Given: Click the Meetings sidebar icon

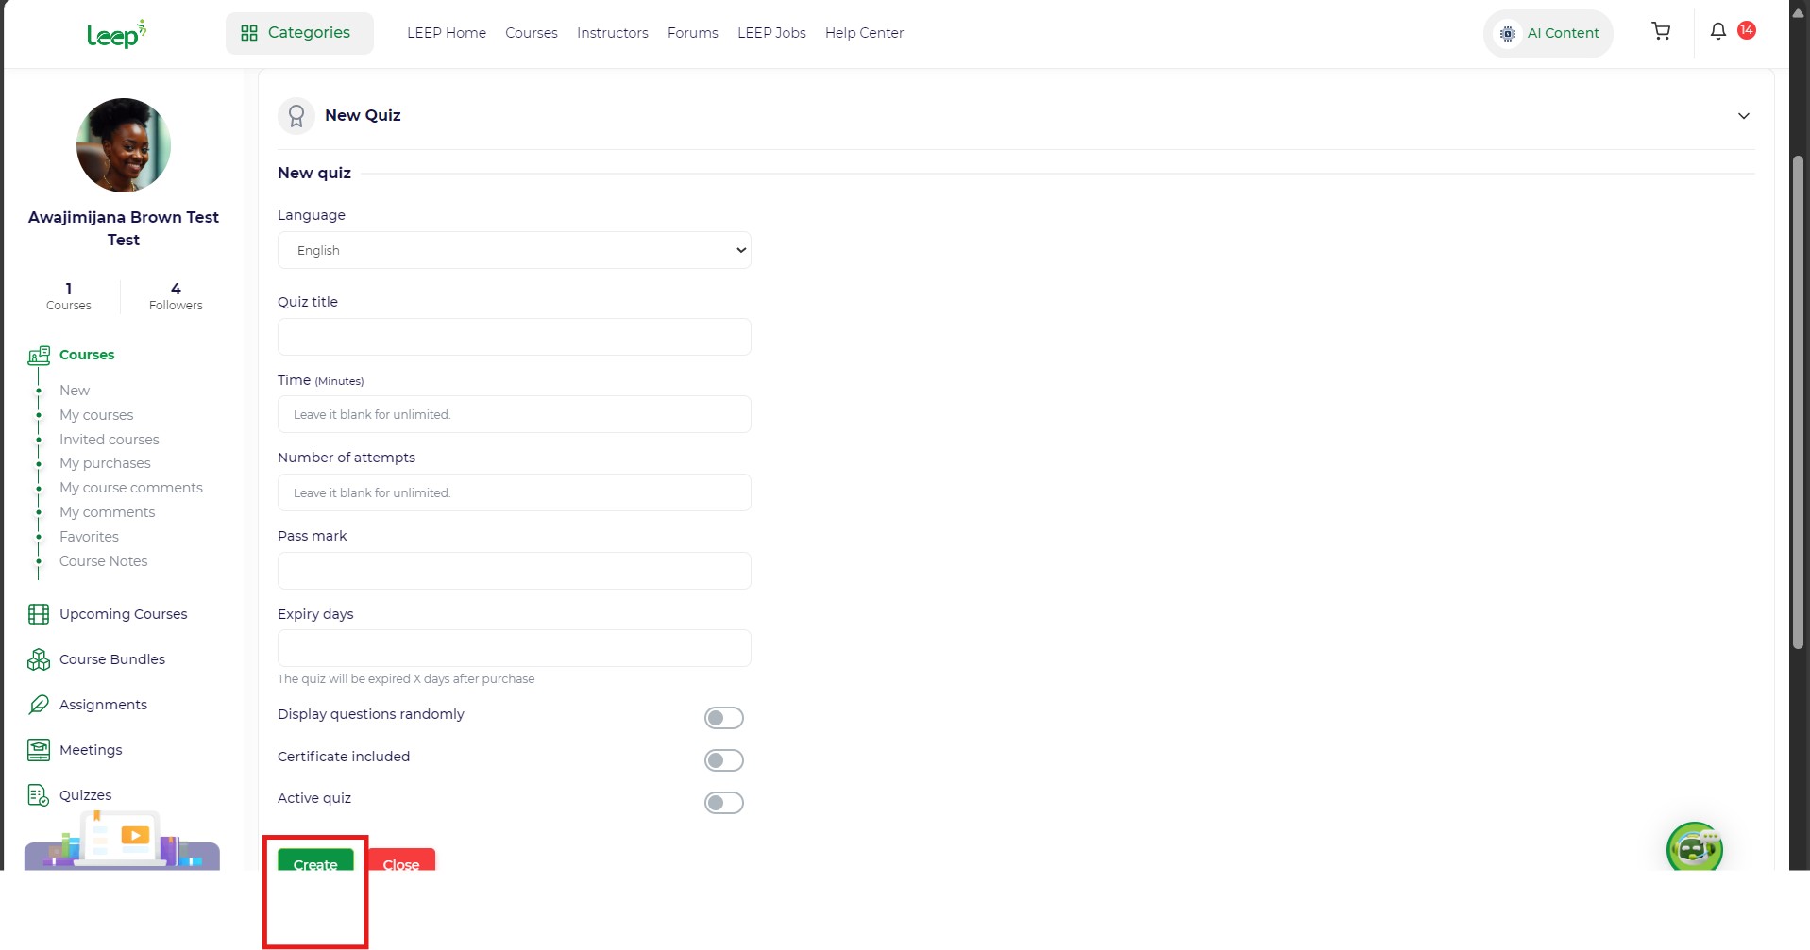Looking at the screenshot, I should [x=38, y=750].
